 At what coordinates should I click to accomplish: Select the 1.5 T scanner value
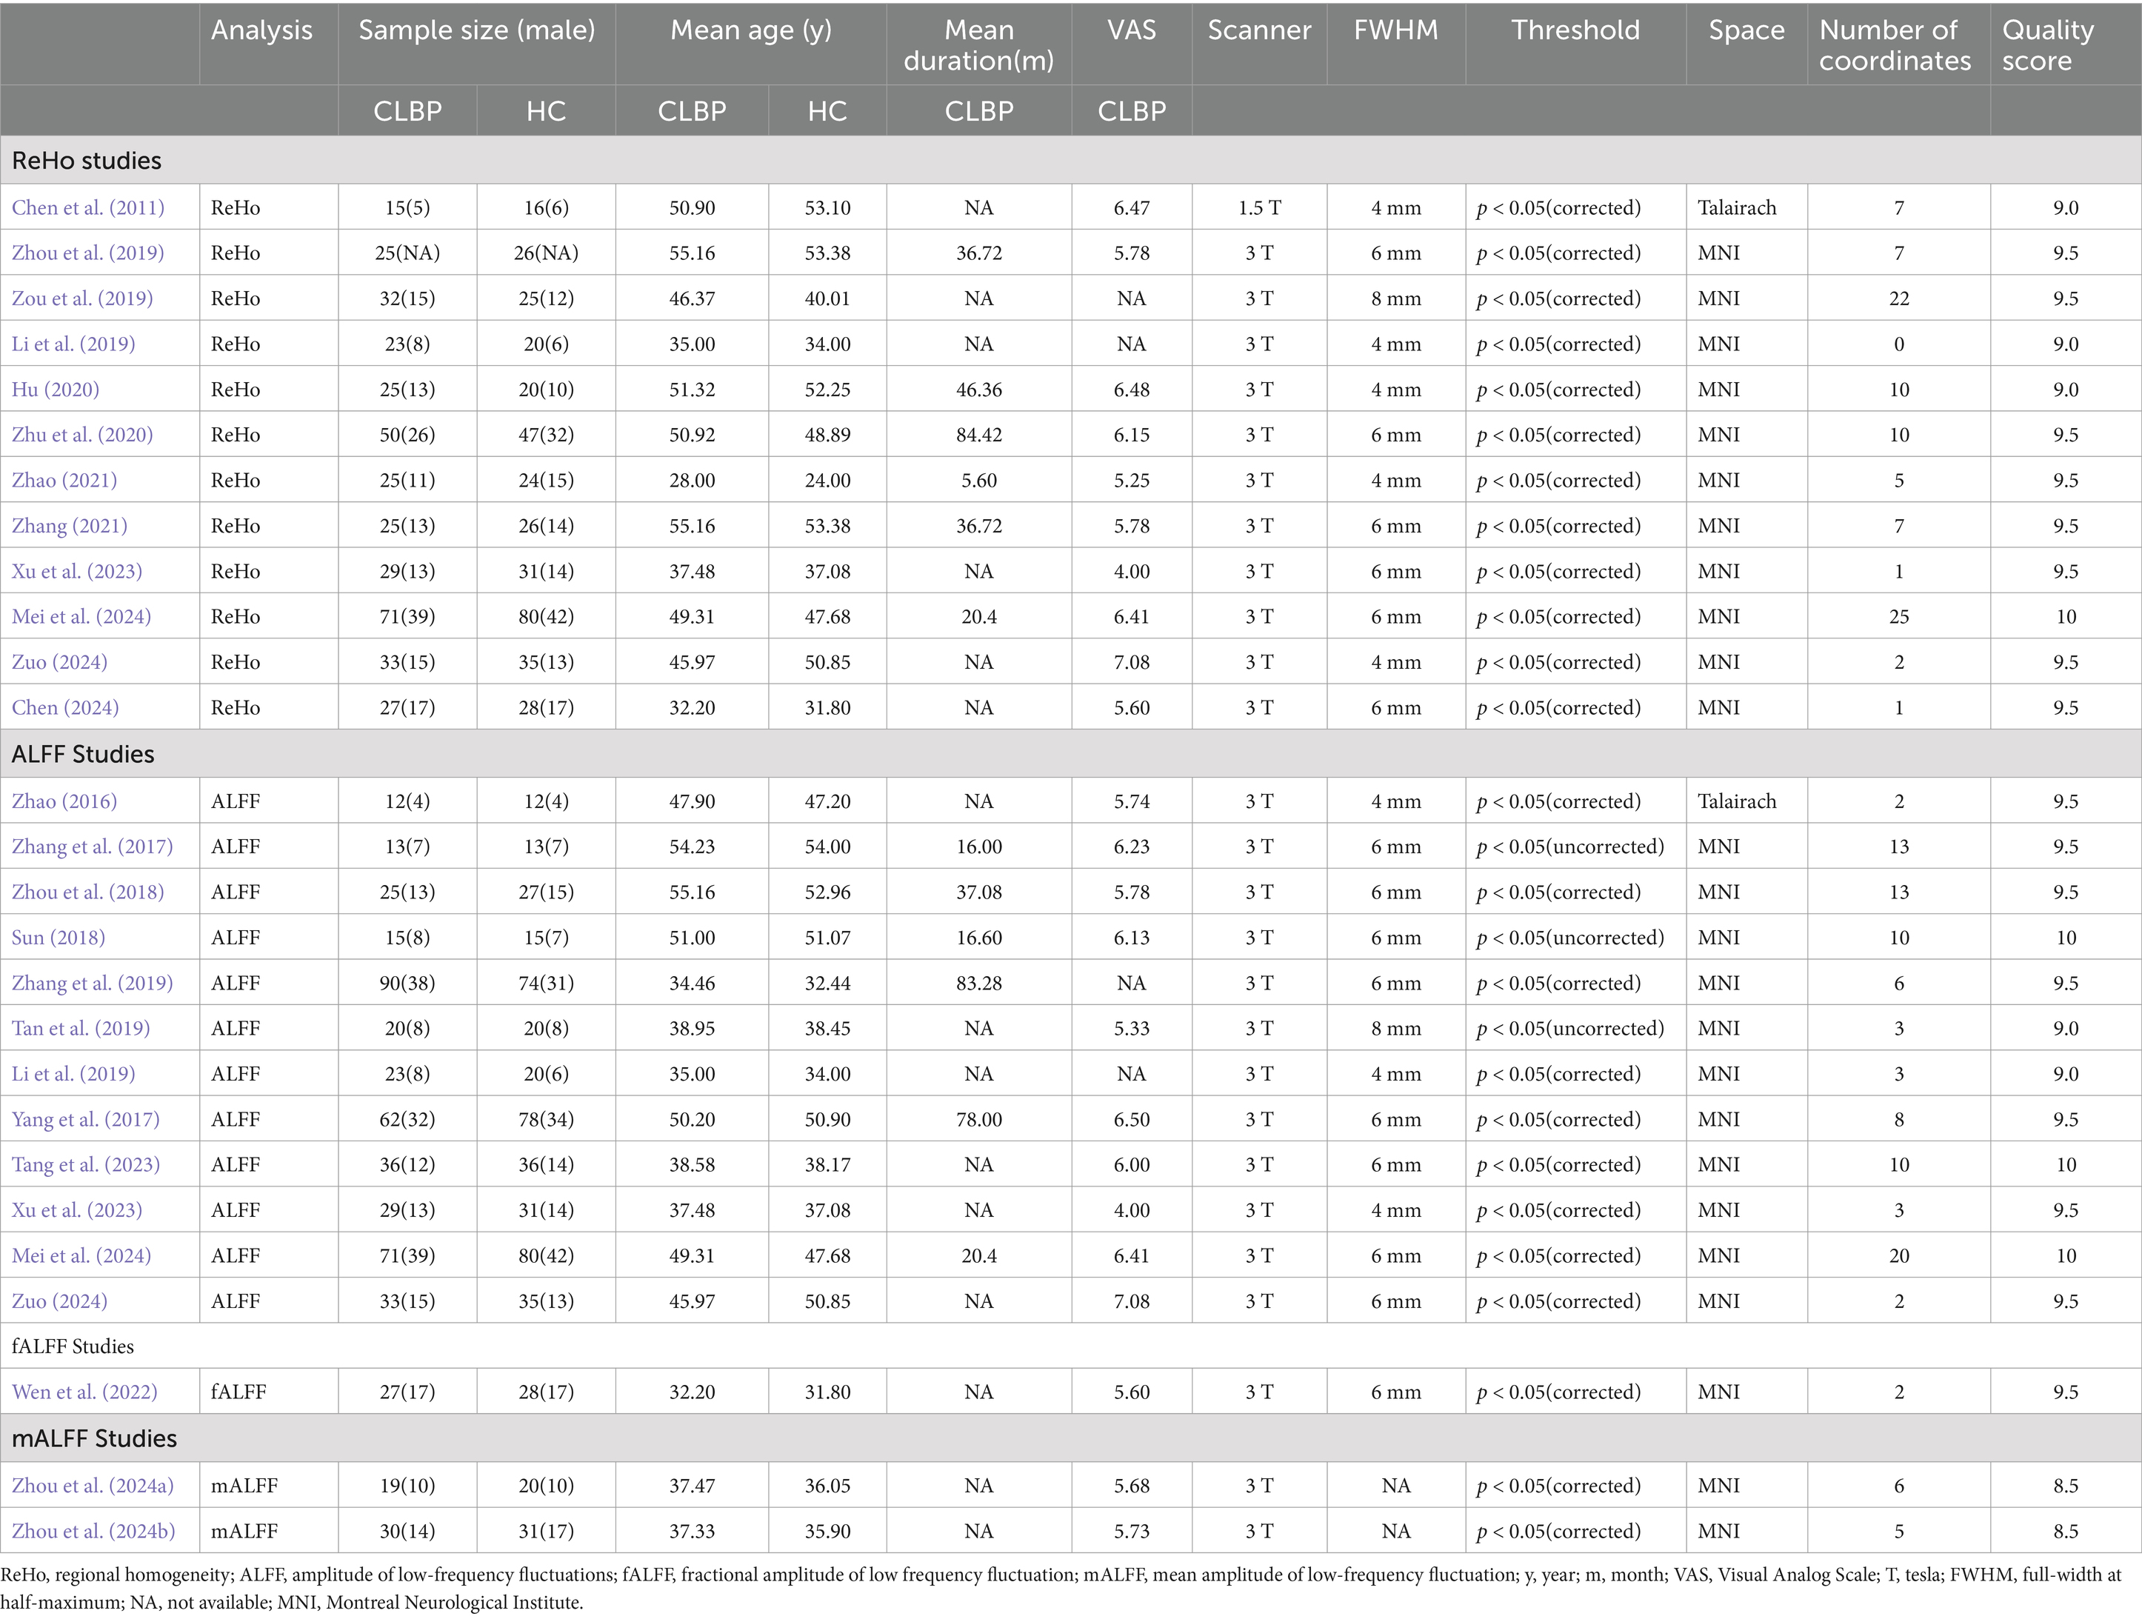1259,207
